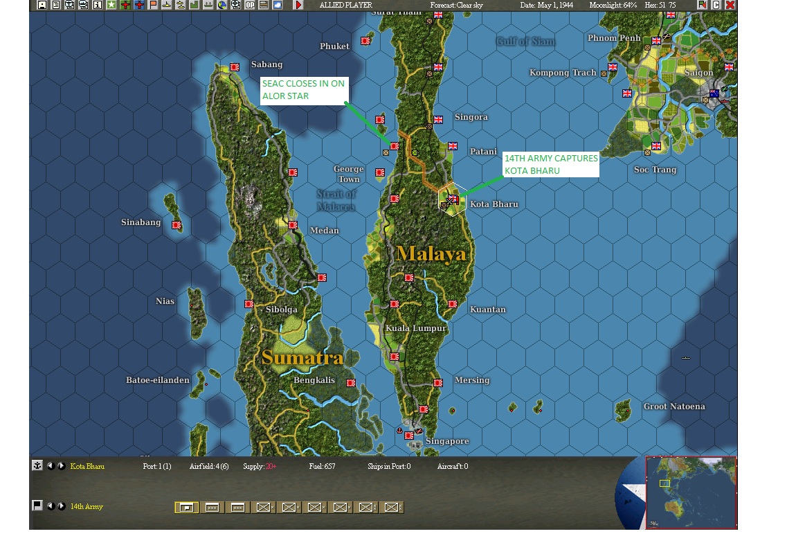This screenshot has width=787, height=536.
Task: Click the green-red flag icon at top right
Action: click(702, 5)
